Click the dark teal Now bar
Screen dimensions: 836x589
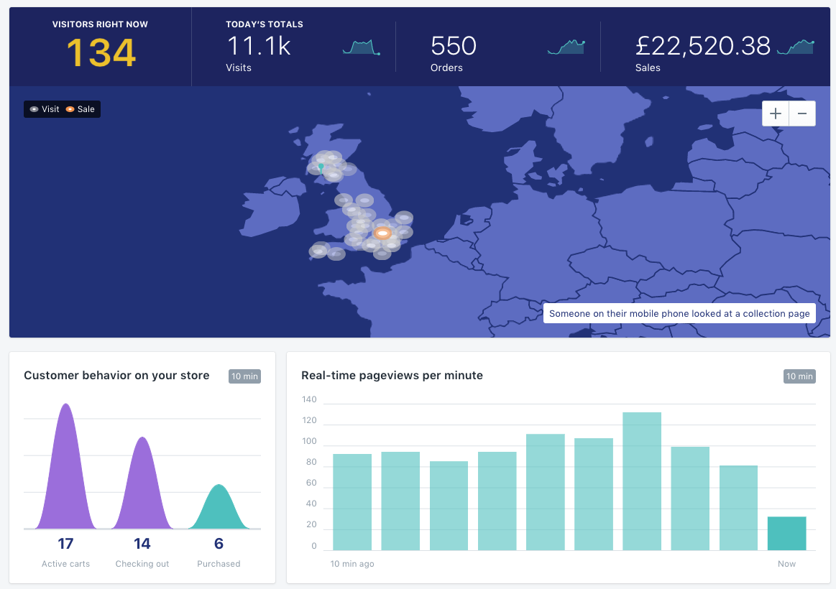[x=786, y=533]
